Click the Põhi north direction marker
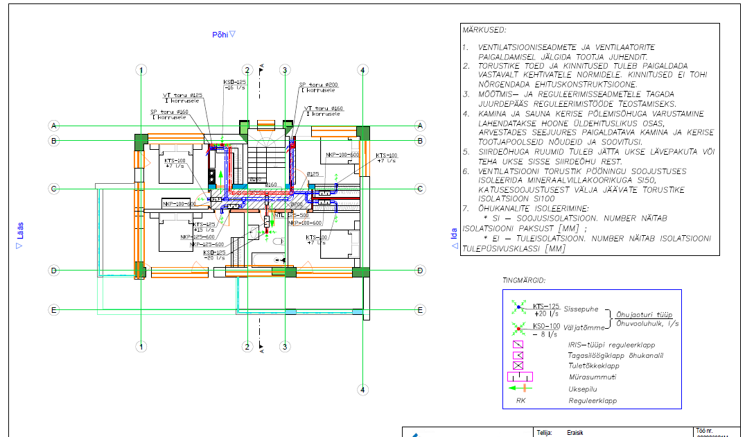 tap(224, 34)
